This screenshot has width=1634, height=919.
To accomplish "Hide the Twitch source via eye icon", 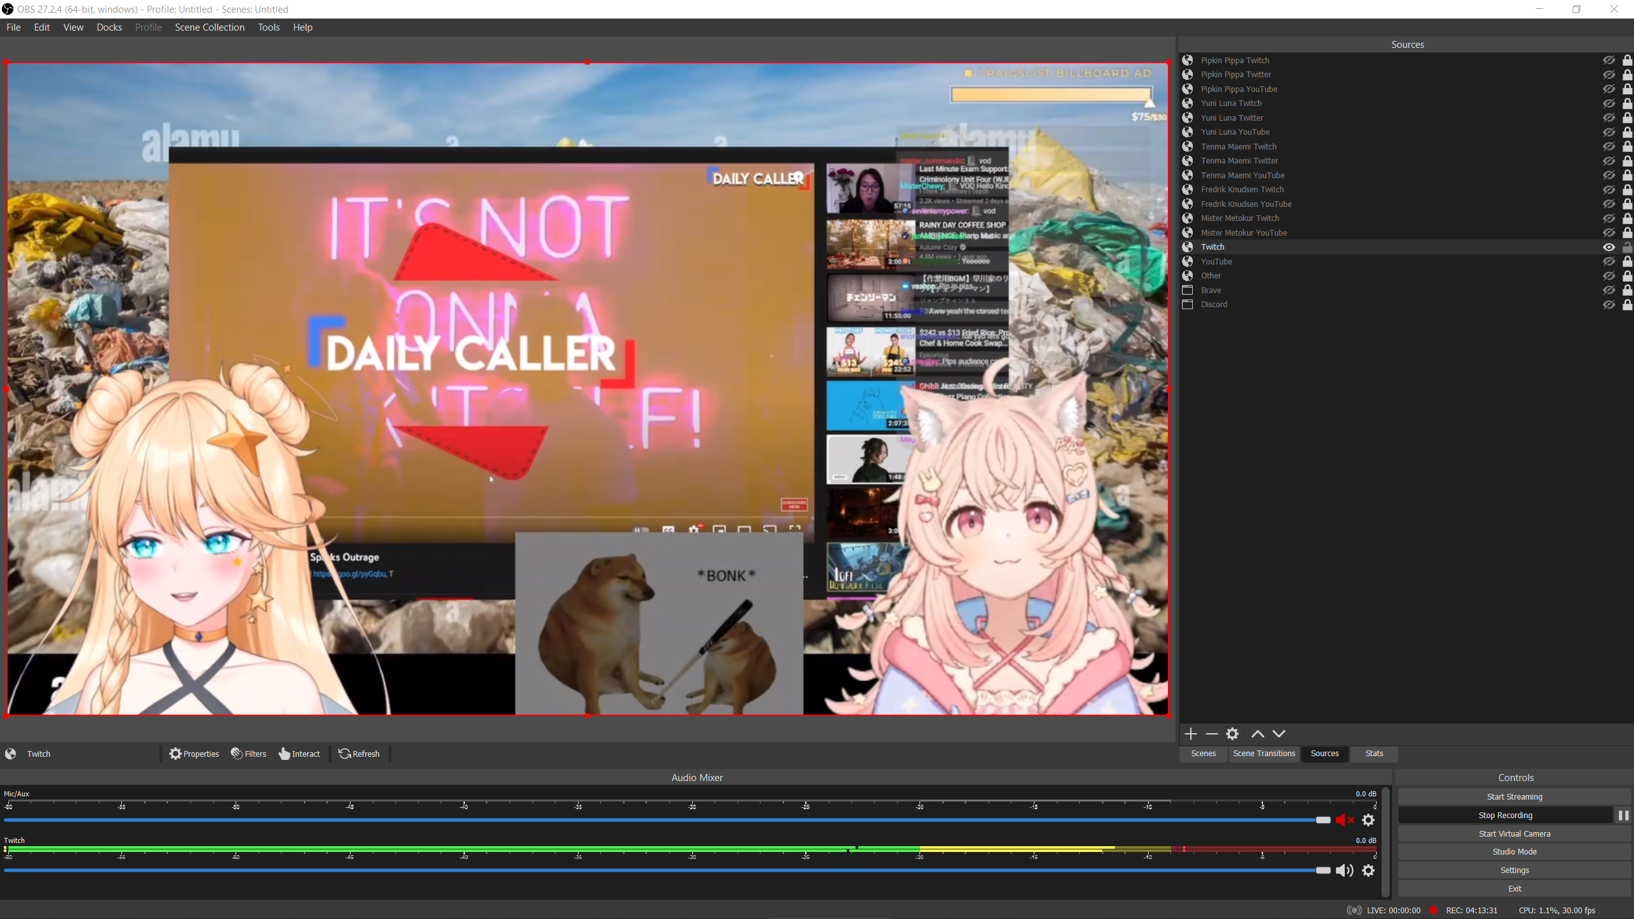I will (x=1608, y=247).
